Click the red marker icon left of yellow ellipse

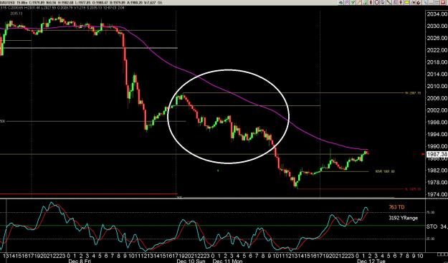[401, 3]
